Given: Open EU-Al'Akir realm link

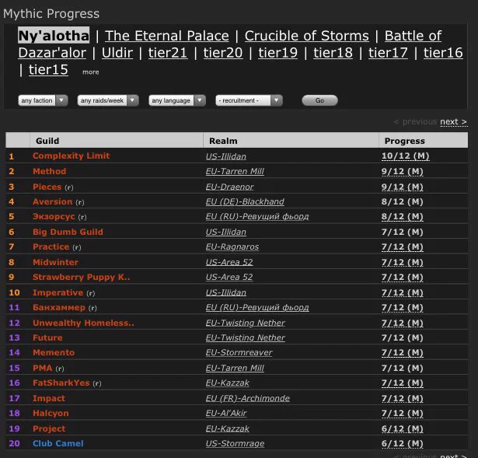Looking at the screenshot, I should [226, 413].
